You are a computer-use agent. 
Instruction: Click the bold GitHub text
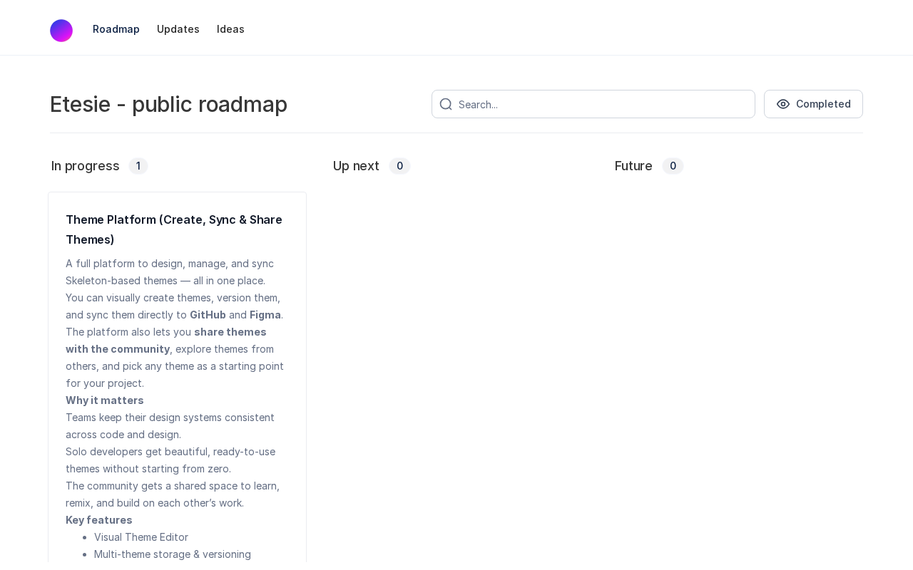(x=208, y=315)
